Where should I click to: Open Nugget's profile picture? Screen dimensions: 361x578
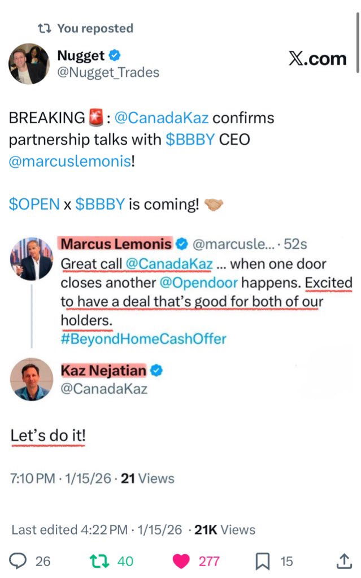point(29,64)
